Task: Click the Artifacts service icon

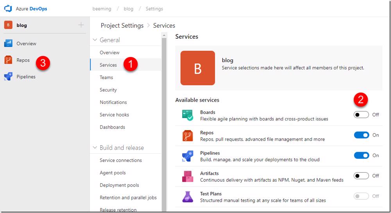Action: pyautogui.click(x=188, y=176)
